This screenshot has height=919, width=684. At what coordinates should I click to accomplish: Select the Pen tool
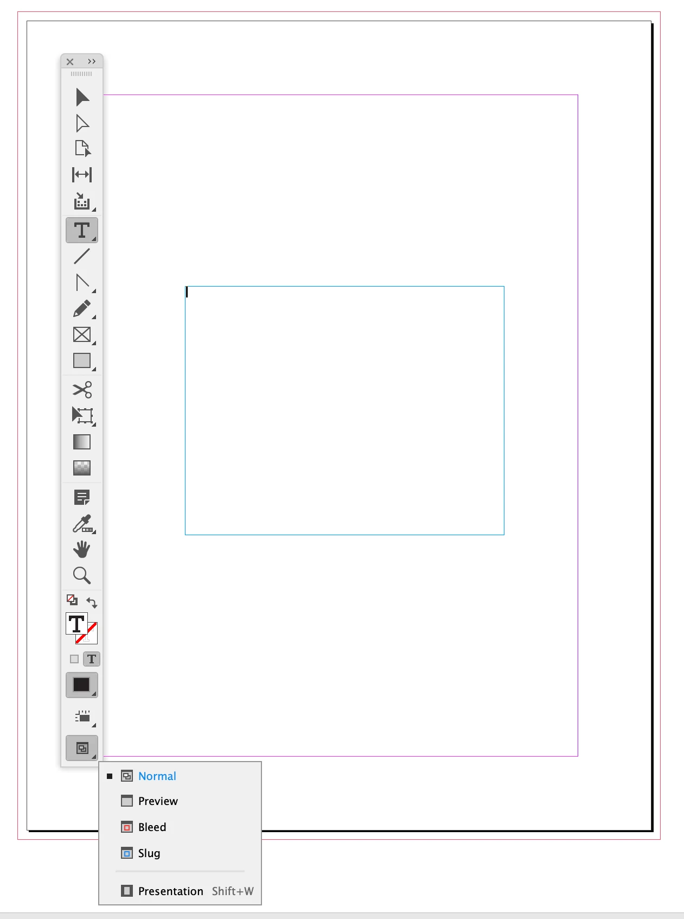coord(82,282)
